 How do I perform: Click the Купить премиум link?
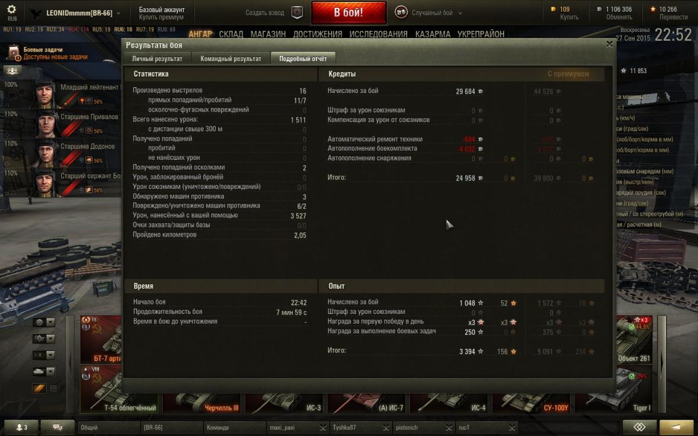(x=161, y=17)
